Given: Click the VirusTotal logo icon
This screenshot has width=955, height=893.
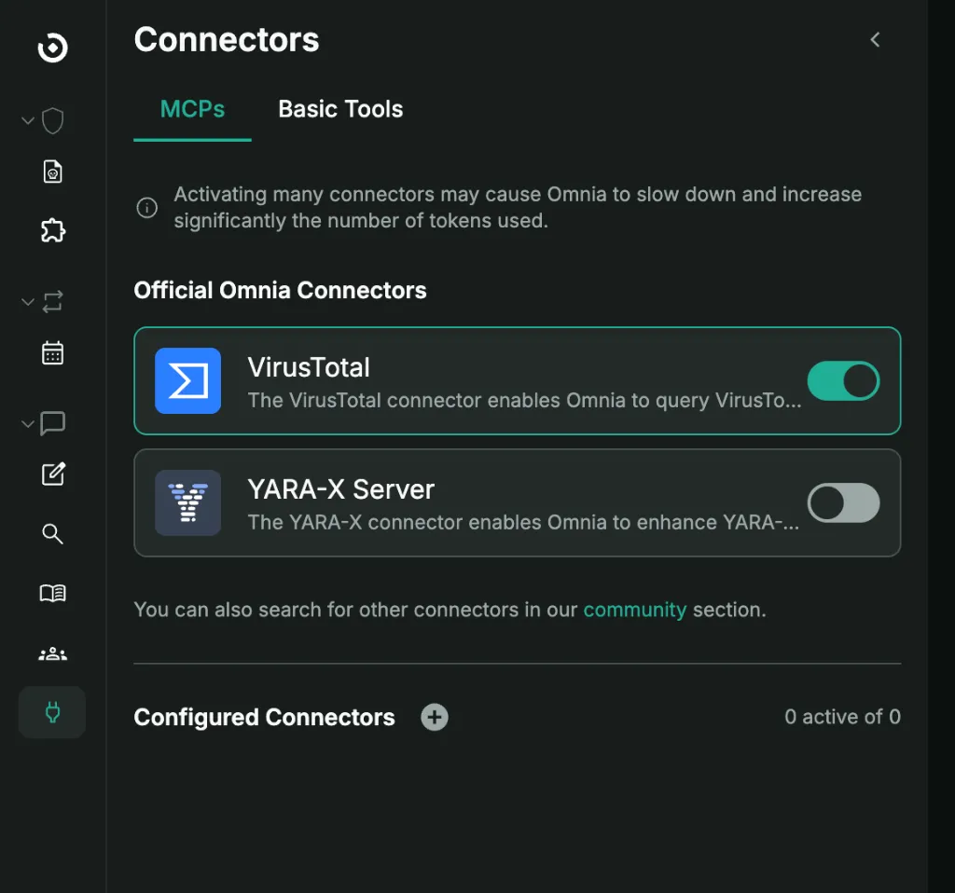Looking at the screenshot, I should pos(187,381).
